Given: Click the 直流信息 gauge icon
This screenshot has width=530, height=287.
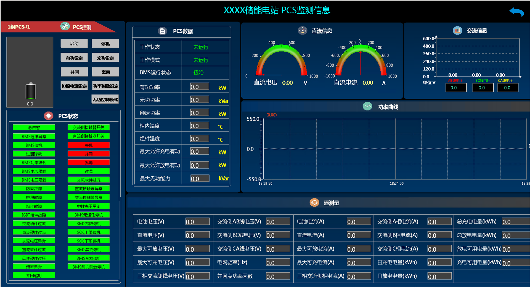Looking at the screenshot, I should 303,30.
